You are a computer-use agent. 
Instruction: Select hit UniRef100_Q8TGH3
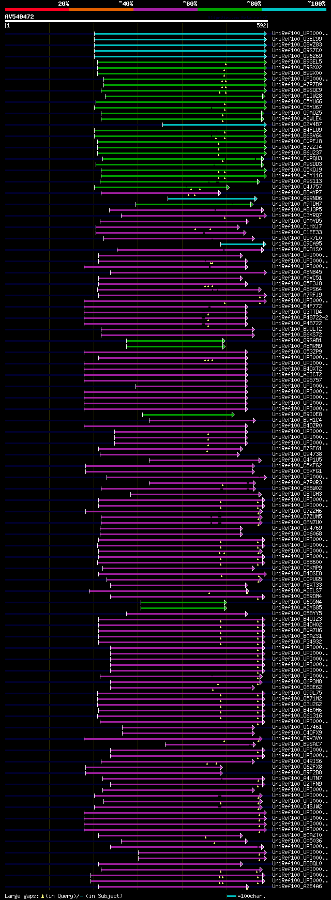297,494
